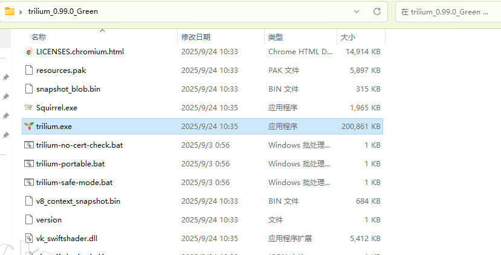This screenshot has height=255, width=501.
Task: Click the search box 在 trilium_0.99.0_Green
Action: click(448, 12)
